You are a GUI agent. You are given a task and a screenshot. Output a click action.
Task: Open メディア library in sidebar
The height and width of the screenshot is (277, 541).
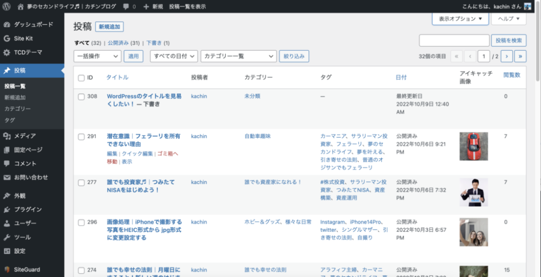pos(25,136)
